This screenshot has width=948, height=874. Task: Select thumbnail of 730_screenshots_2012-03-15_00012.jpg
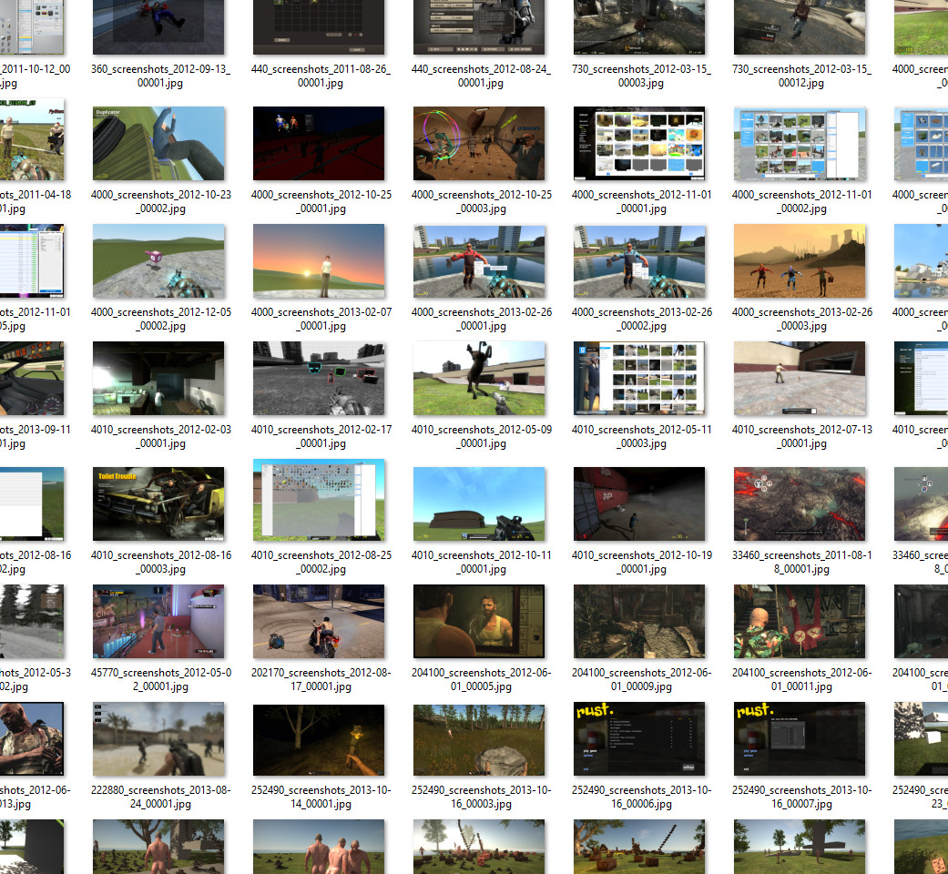[800, 27]
